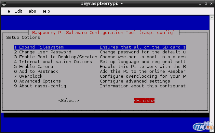Click description 'Set up language and regional'
The image size is (215, 133).
136,62
